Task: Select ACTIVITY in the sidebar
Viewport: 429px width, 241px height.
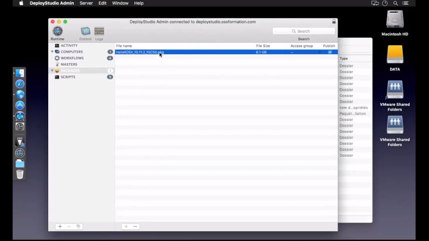Action: (69, 45)
